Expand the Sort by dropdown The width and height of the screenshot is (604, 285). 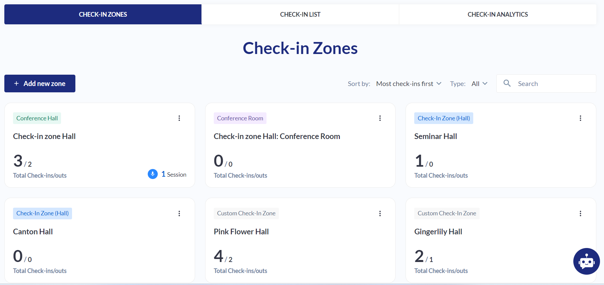pos(409,84)
